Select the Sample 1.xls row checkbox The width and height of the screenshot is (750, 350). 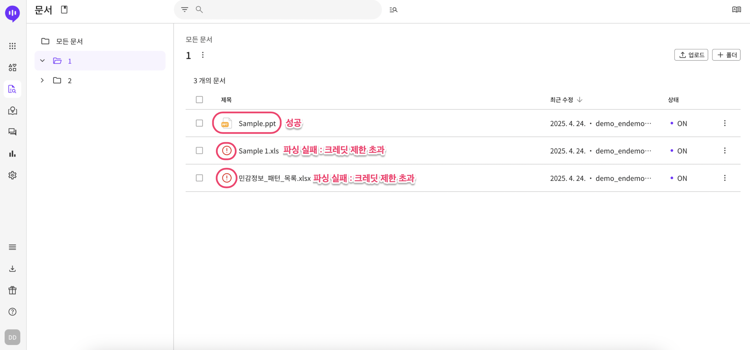click(200, 151)
